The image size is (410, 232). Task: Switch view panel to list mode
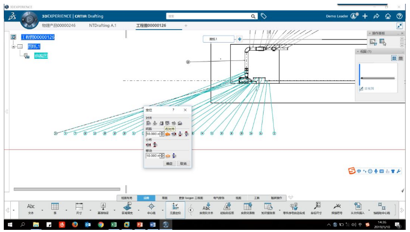point(400,58)
